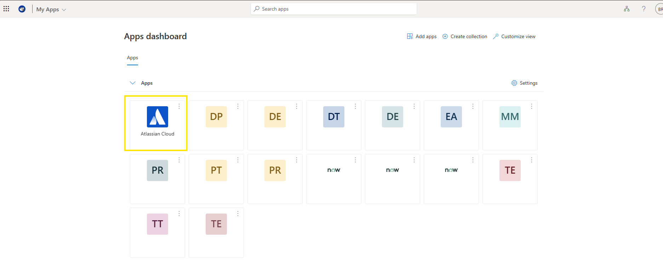
Task: Open the app launcher waffle icon
Action: pos(6,9)
